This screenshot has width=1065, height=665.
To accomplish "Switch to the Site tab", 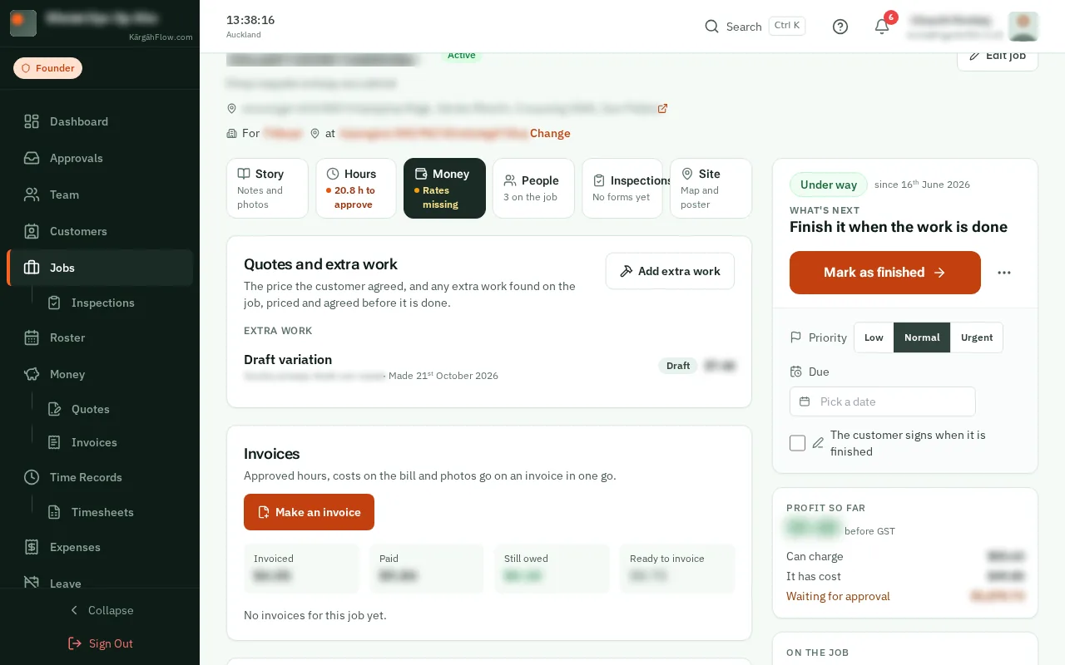I will [711, 189].
